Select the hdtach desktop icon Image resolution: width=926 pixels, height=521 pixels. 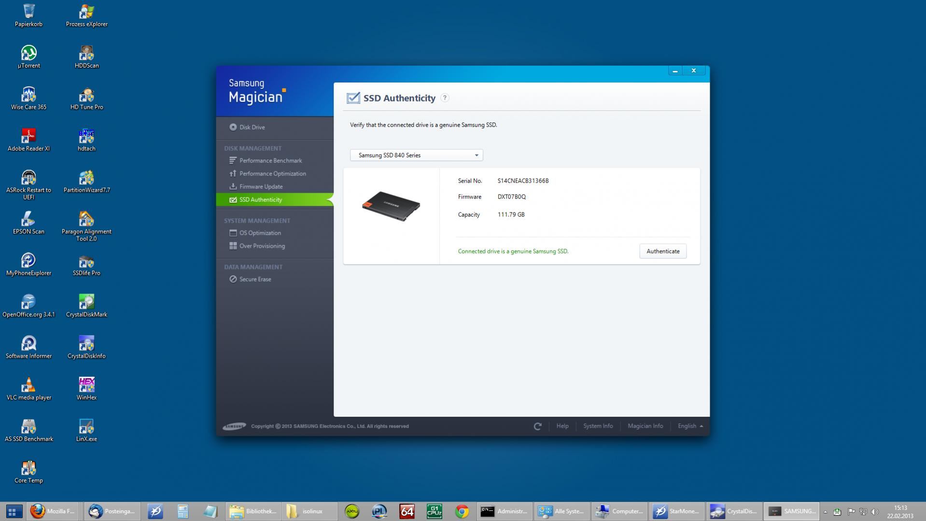coord(86,140)
